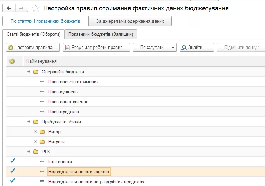Select row Надходження оплати клієнтів
The width and height of the screenshot is (265, 186).
coord(135,172)
